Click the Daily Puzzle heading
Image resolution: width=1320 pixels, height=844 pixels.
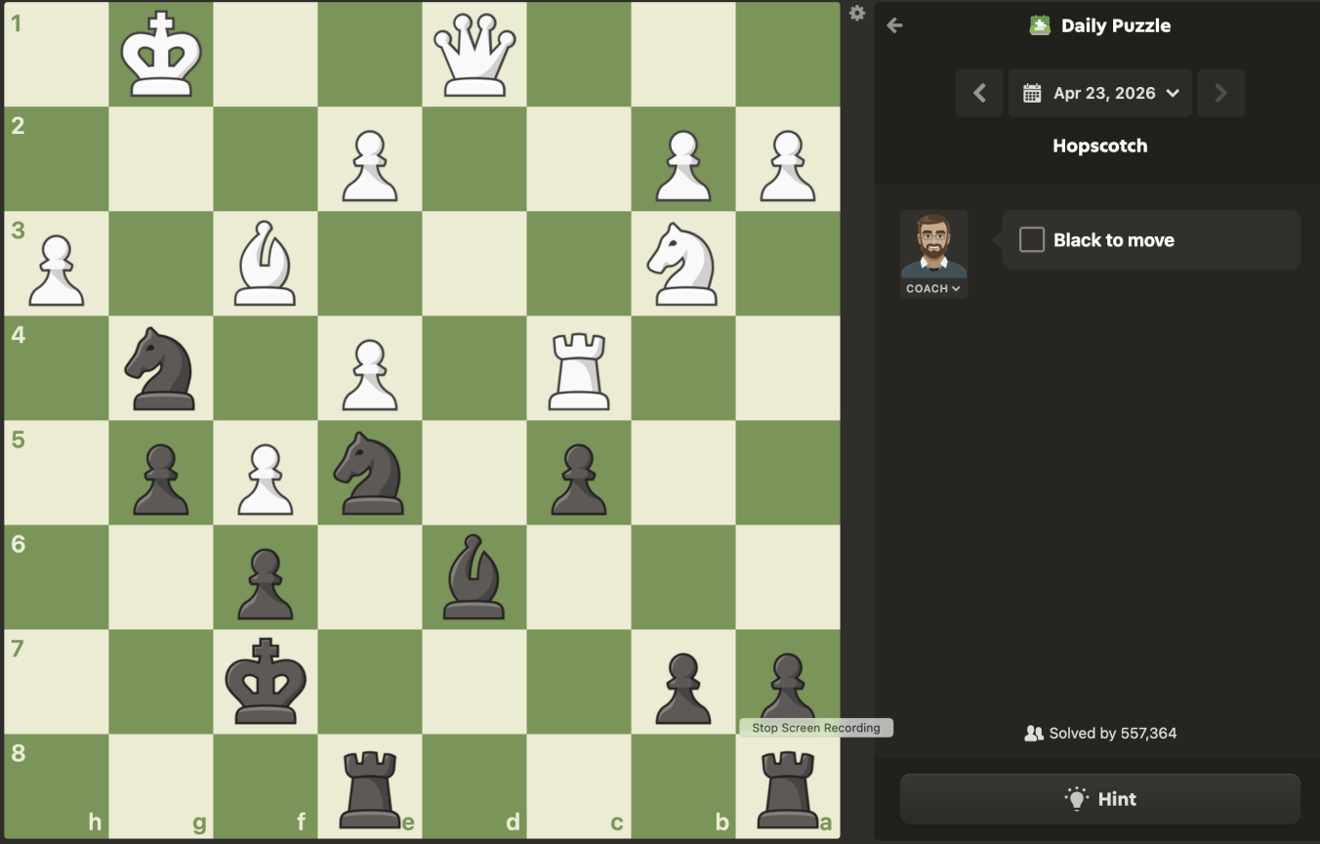click(1116, 25)
